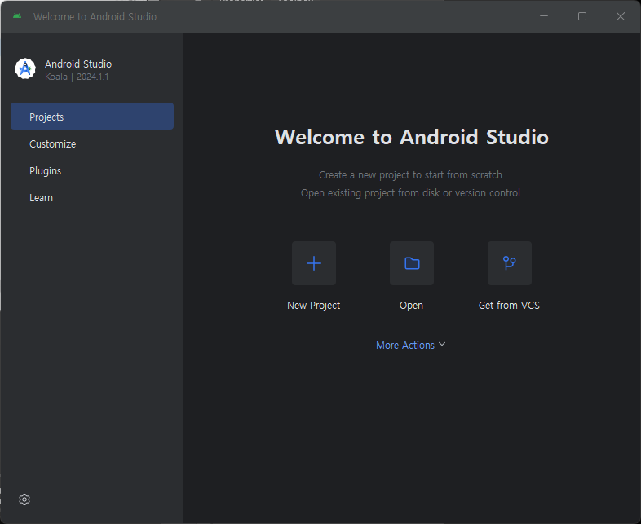The height and width of the screenshot is (524, 641).
Task: Click the Open label text
Action: (x=411, y=306)
